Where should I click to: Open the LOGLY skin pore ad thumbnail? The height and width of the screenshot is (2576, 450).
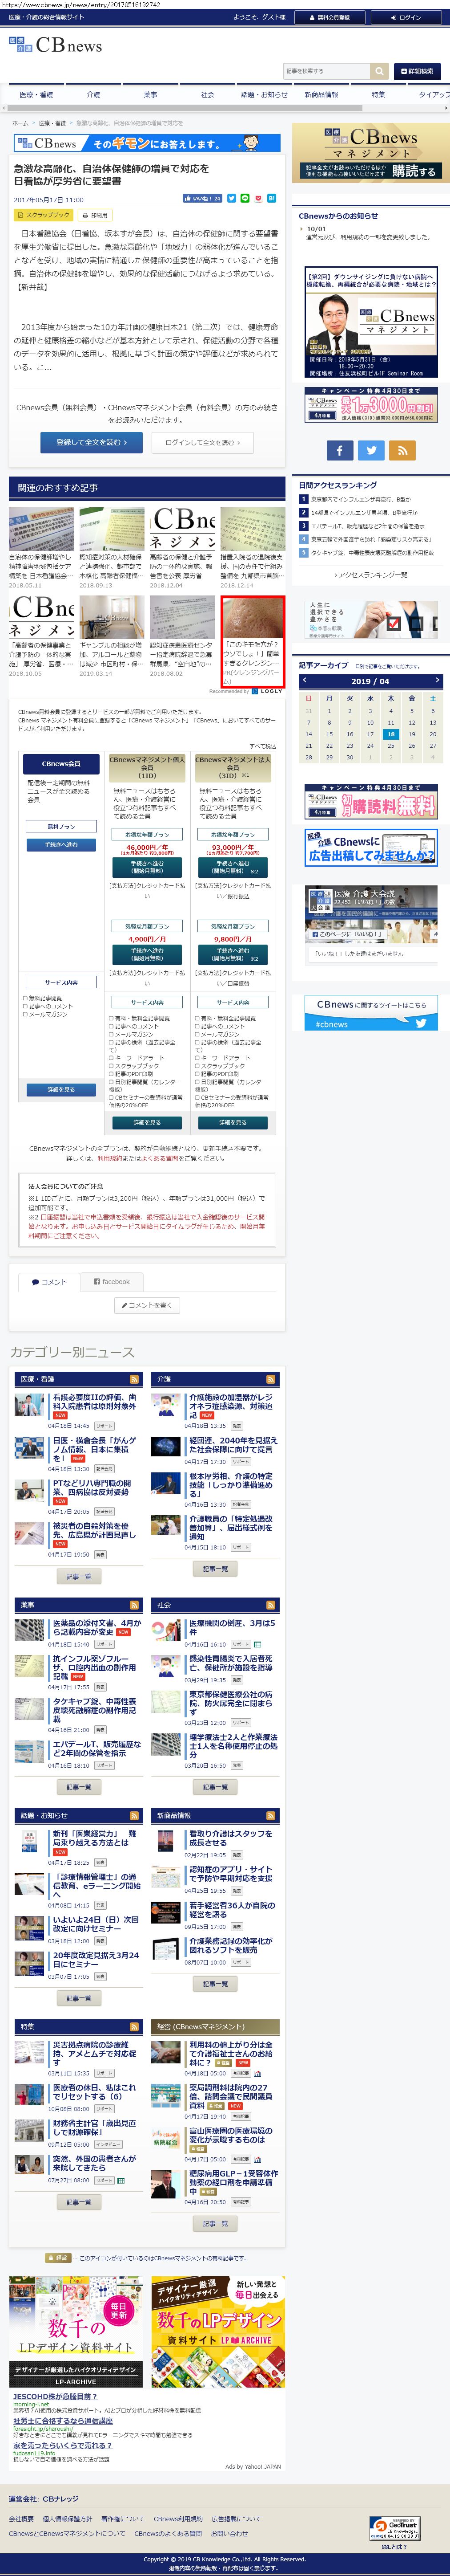coord(253,617)
